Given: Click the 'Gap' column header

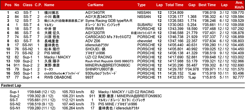Looking at the screenshot, I should click(192, 5).
